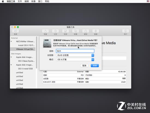Open the OS X 扩展 format dropdown
The width and height of the screenshot is (150, 113).
[75, 60]
